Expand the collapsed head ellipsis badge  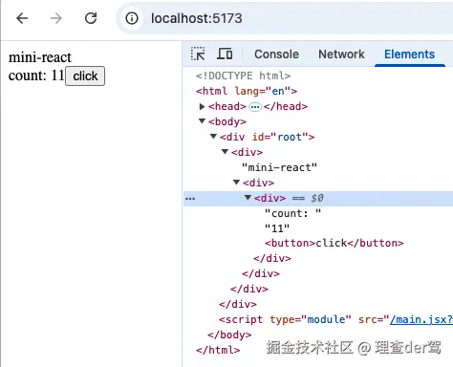click(x=255, y=107)
